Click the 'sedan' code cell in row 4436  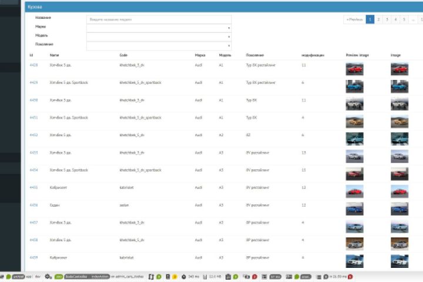[124, 205]
